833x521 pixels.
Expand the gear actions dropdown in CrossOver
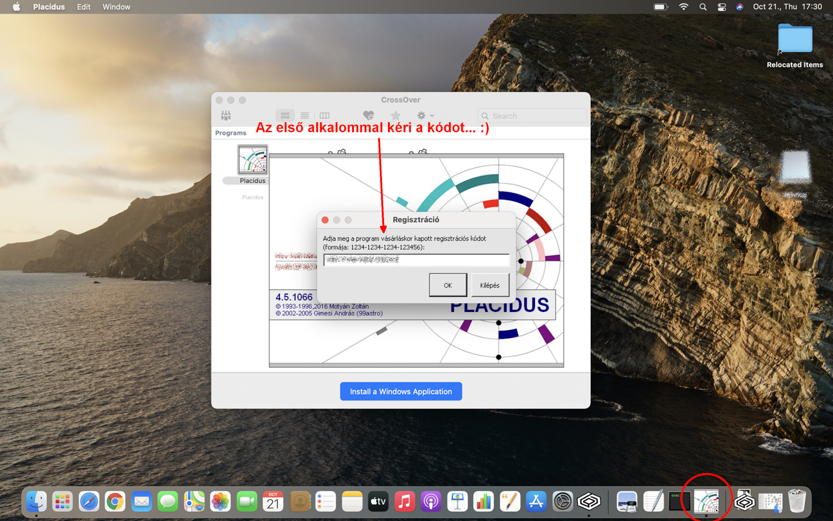tap(426, 116)
